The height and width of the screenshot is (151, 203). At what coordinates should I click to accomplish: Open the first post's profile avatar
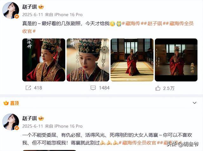point(11,10)
